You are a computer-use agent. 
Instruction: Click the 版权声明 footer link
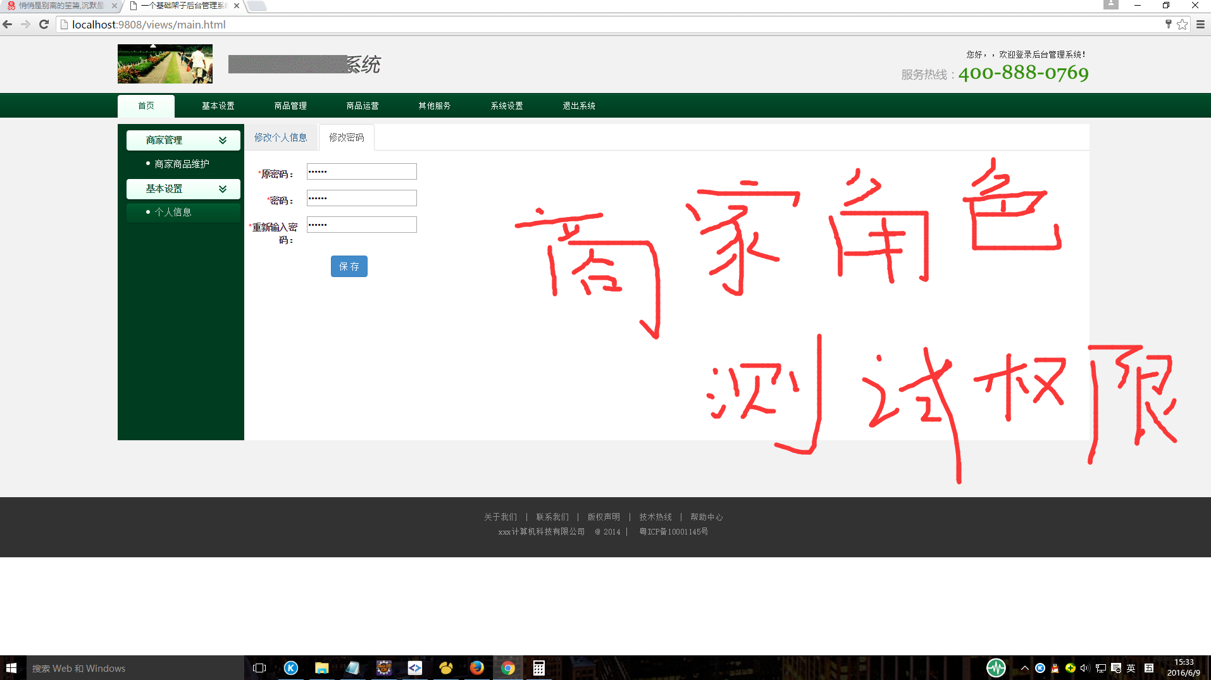tap(604, 517)
